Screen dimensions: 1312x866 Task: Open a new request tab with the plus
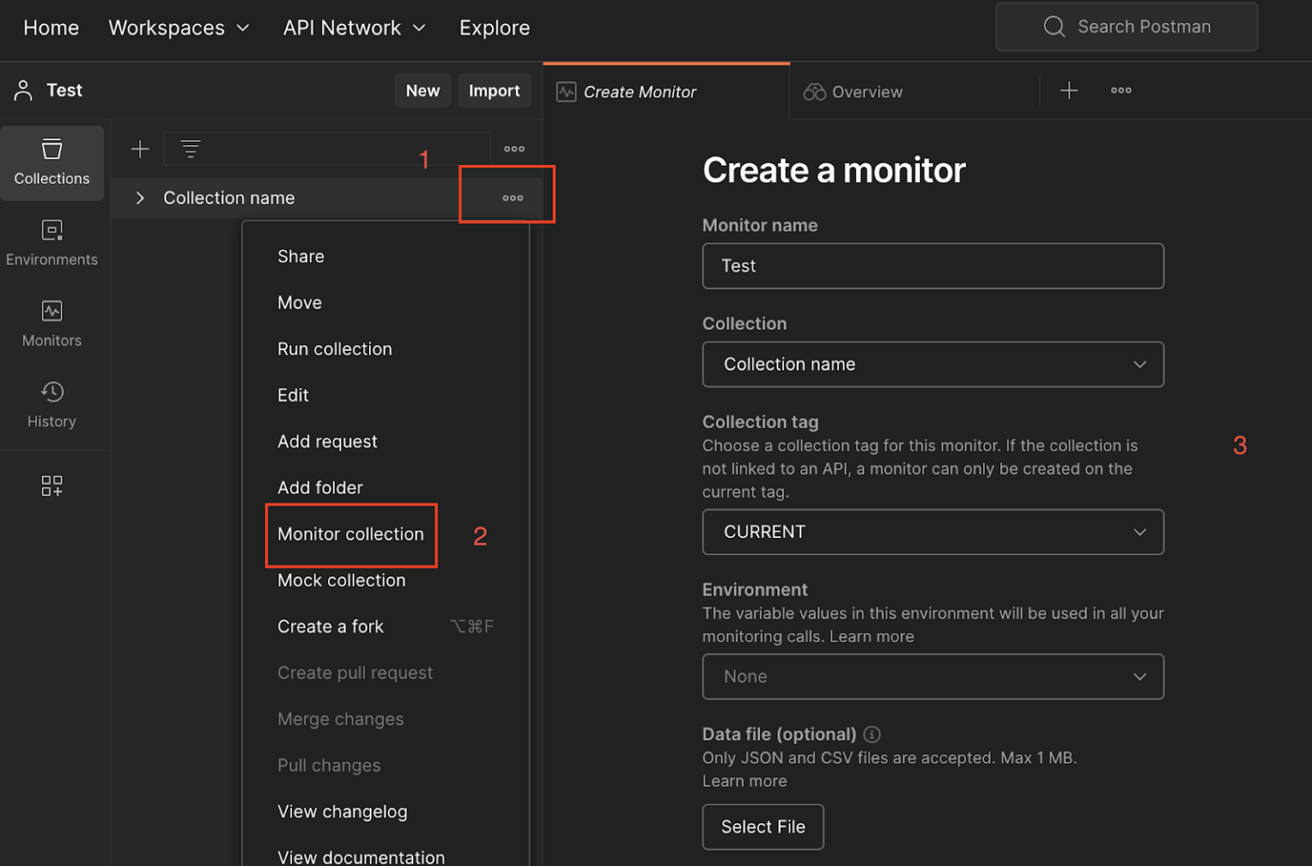(x=1069, y=90)
